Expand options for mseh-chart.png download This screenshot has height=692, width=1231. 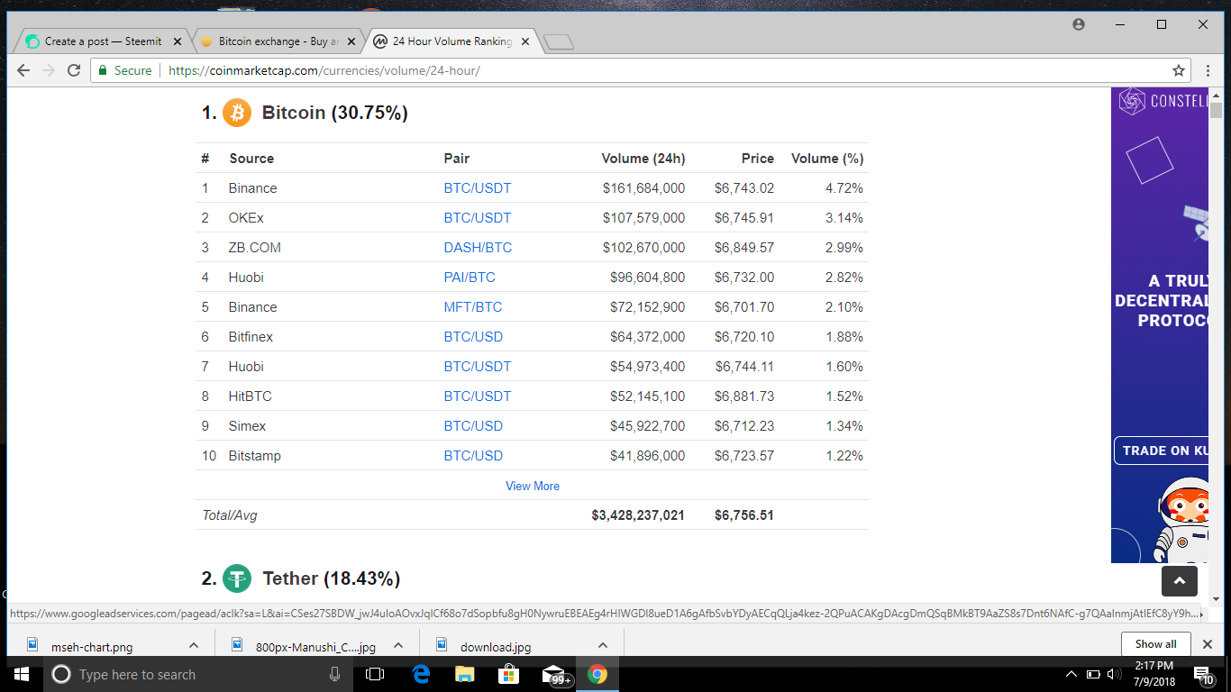point(194,645)
